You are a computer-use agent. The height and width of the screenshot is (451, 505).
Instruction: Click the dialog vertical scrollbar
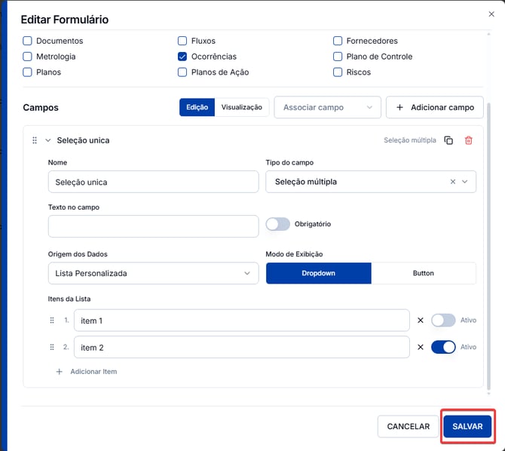(x=488, y=247)
